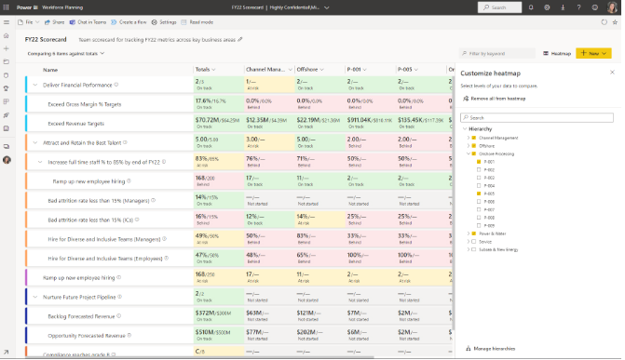Click the Heatmap button
This screenshot has width=625, height=360.
(x=557, y=53)
